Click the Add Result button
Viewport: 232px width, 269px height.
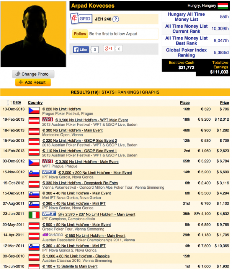point(33,82)
